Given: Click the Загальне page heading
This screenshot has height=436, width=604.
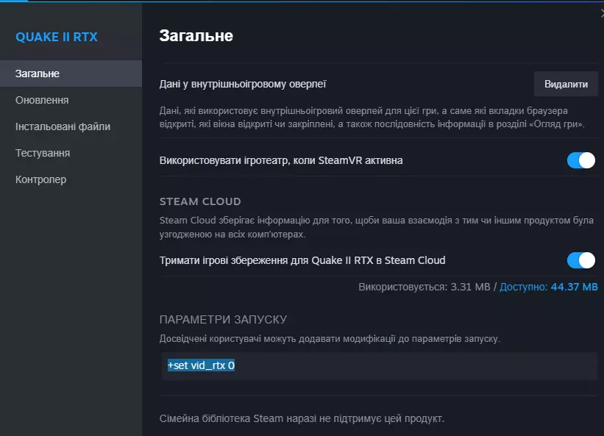Looking at the screenshot, I should tap(196, 36).
